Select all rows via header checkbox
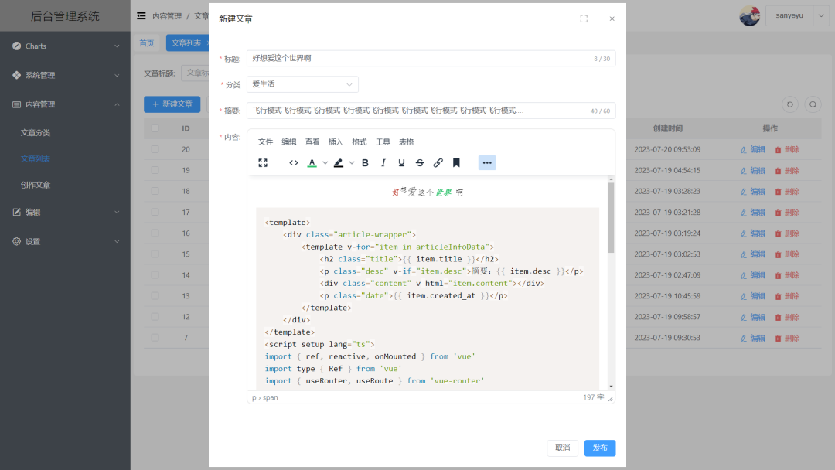The height and width of the screenshot is (470, 835). [x=155, y=128]
